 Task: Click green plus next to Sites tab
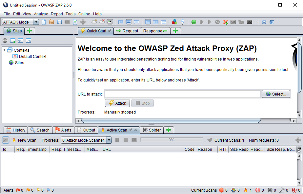pyautogui.click(x=30, y=31)
